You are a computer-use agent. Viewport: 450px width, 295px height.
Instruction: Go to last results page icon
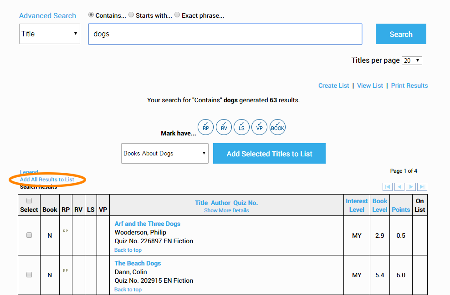[x=422, y=187]
